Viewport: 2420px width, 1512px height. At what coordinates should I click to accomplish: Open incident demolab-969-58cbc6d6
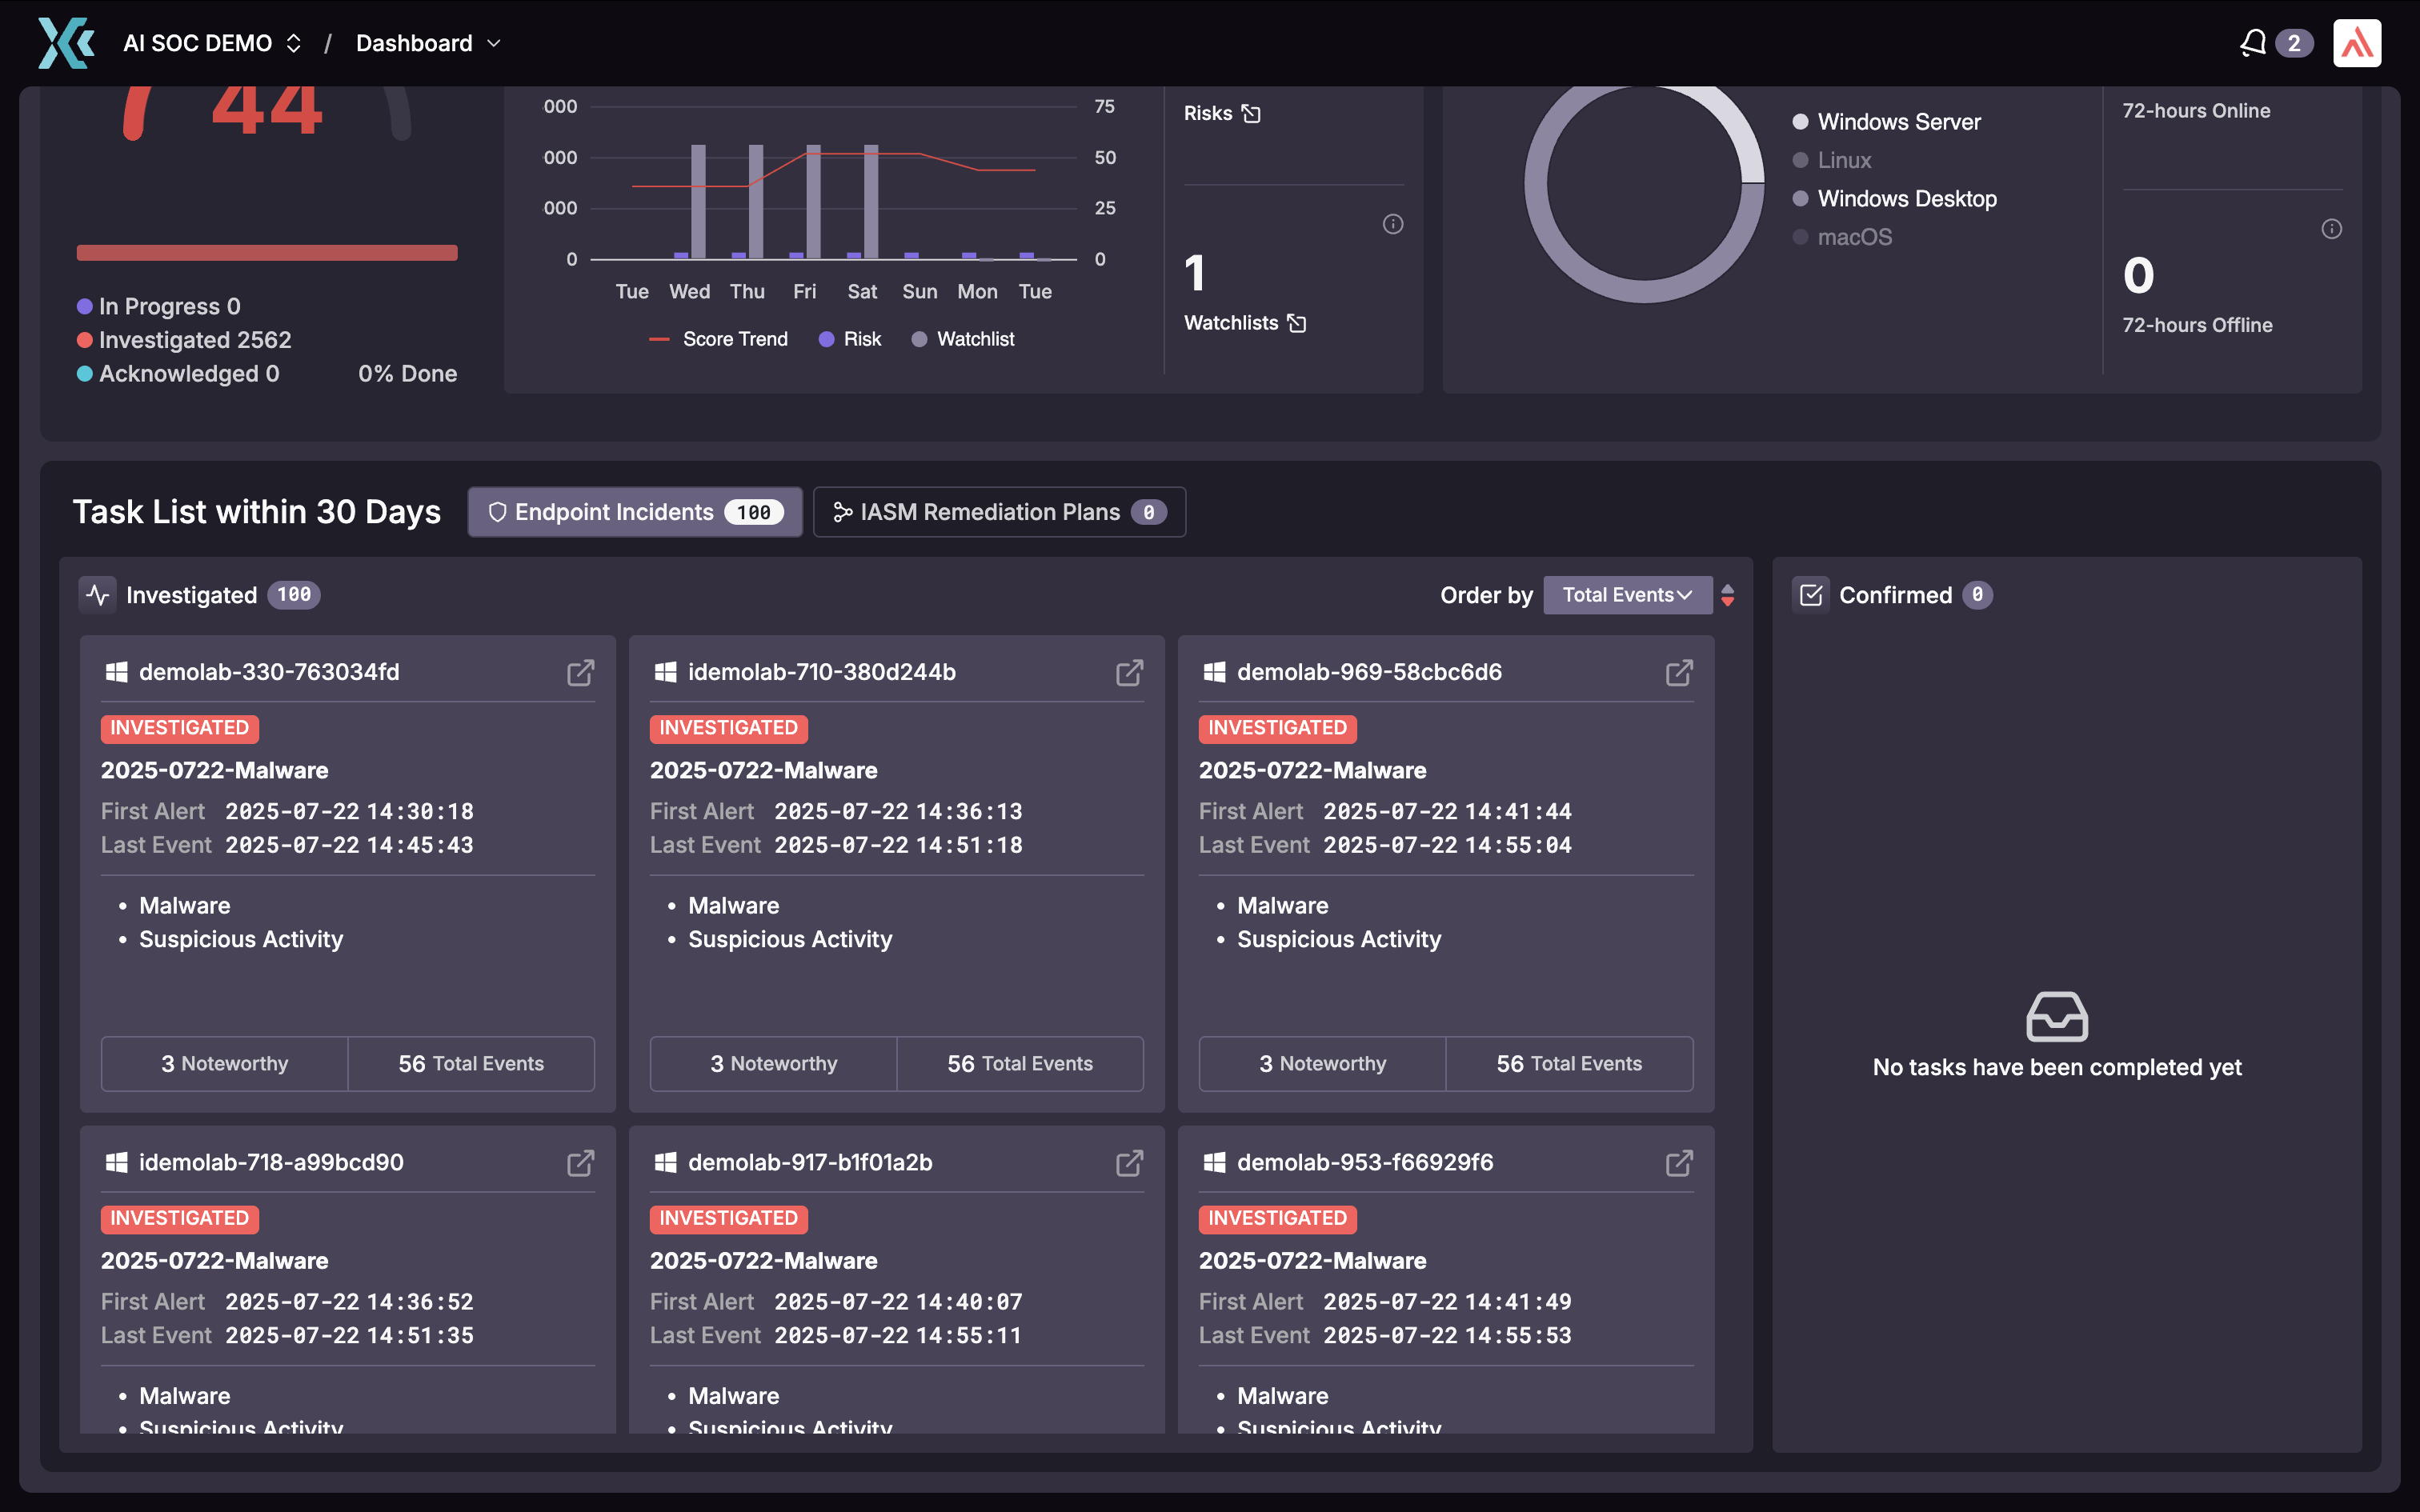(x=1678, y=672)
